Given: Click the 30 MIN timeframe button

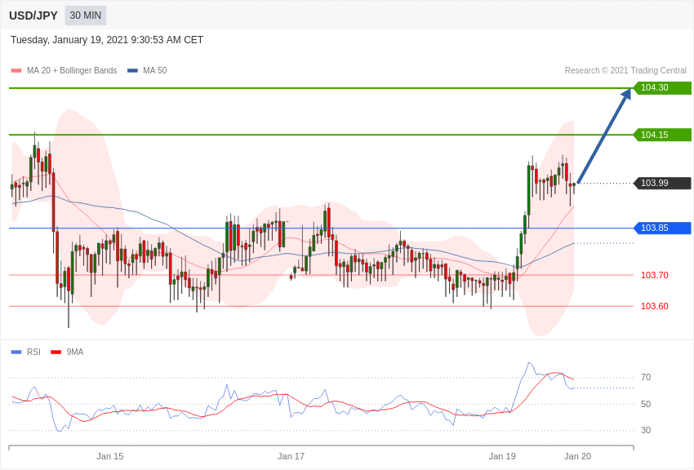Looking at the screenshot, I should tap(86, 16).
